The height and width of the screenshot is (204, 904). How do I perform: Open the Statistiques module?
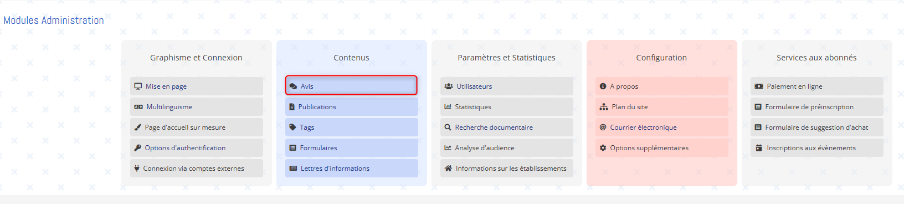click(506, 107)
